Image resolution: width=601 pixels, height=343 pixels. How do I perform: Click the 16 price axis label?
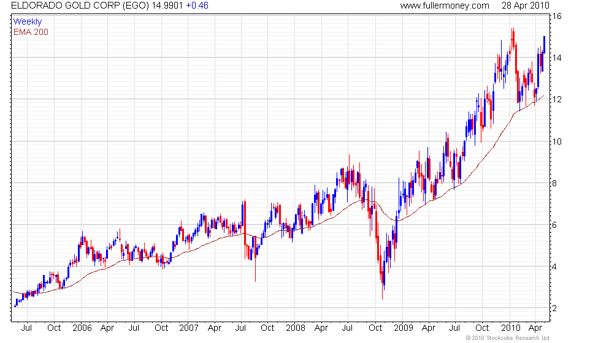coord(557,16)
